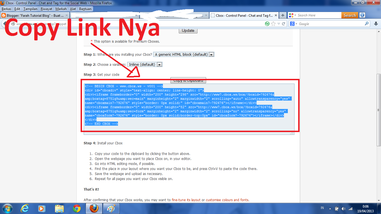The height and width of the screenshot is (214, 381).
Task: Click the green checkmark site safety icon
Action: coord(267,24)
